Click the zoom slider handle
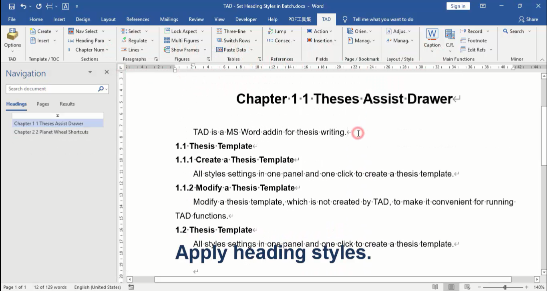 coord(505,287)
